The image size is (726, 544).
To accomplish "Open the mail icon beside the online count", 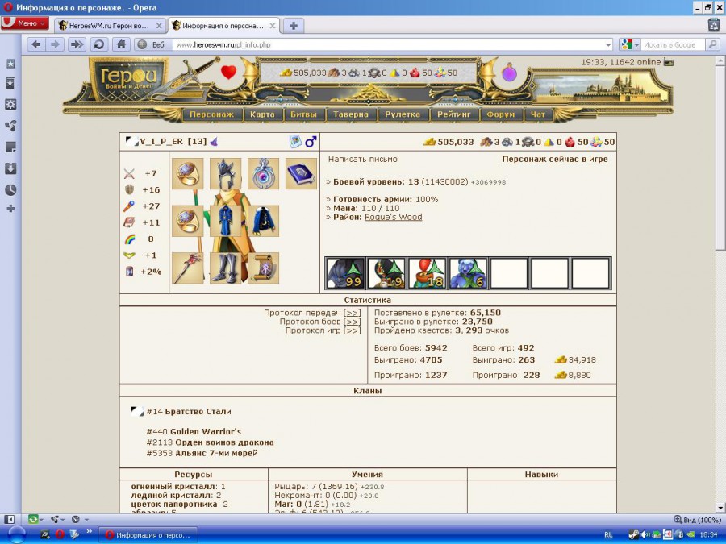I will point(668,62).
